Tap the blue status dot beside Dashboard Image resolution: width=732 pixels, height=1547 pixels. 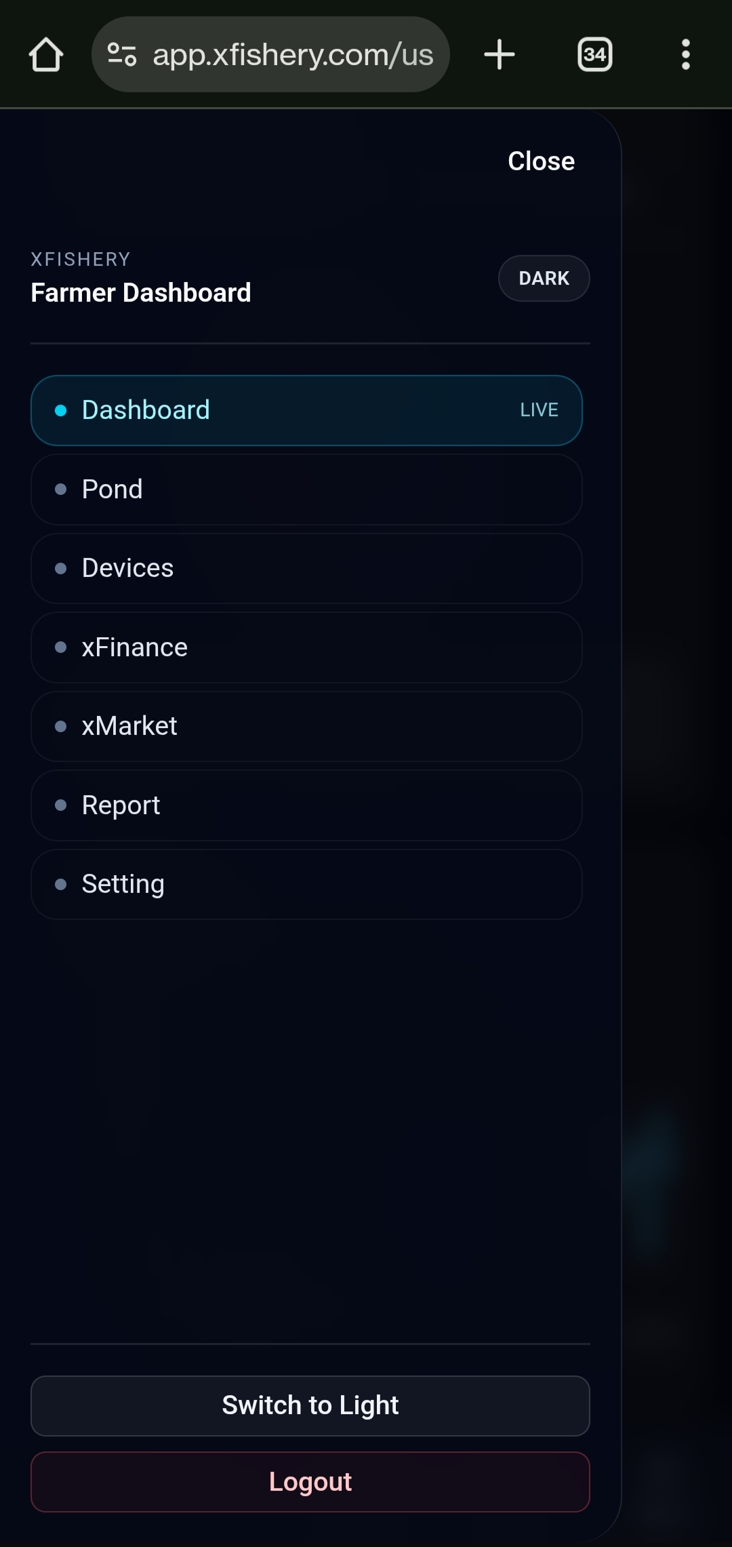point(62,410)
